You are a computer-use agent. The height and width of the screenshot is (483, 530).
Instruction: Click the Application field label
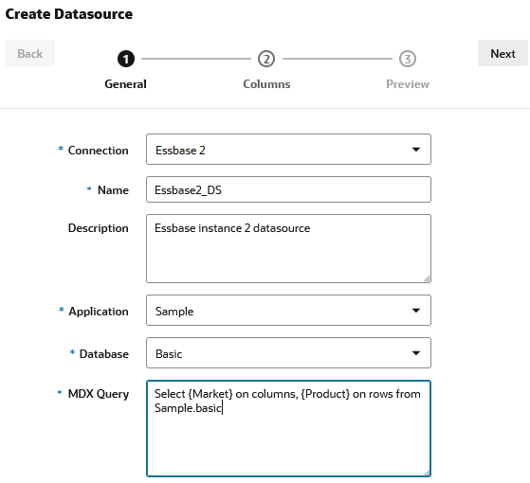[99, 312]
